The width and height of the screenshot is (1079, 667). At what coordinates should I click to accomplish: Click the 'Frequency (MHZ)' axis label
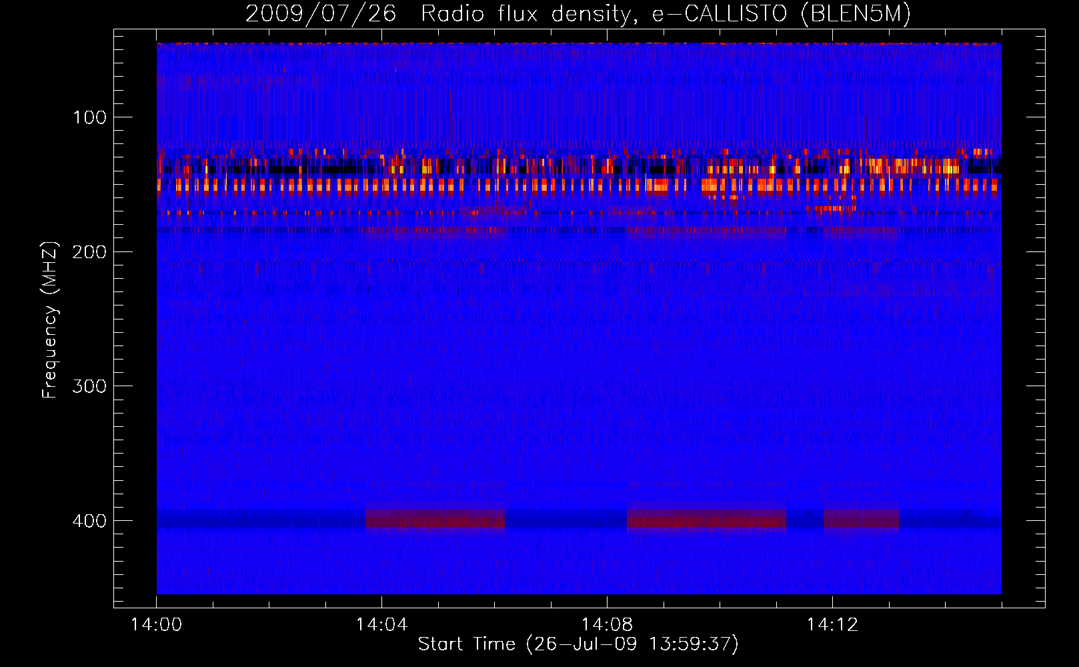point(50,319)
